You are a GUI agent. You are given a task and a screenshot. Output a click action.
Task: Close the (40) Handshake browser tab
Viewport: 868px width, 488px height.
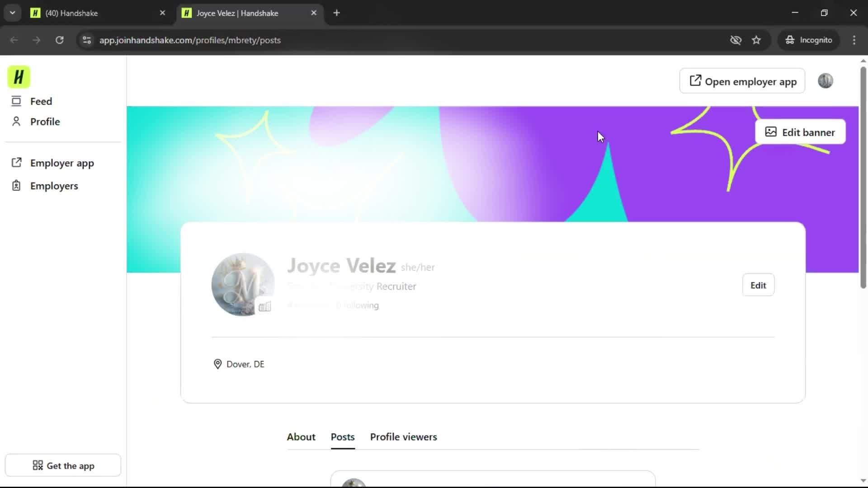point(163,13)
